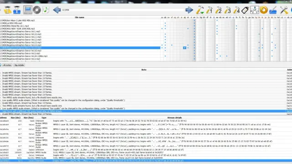Select file MegaSoundGraphics Dance Vol.13.mp3
292x164 pixels.
pyautogui.click(x=80, y=42)
